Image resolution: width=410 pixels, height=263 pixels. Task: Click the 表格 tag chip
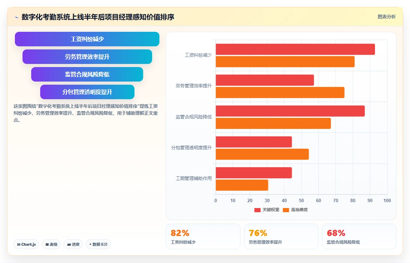pos(51,244)
